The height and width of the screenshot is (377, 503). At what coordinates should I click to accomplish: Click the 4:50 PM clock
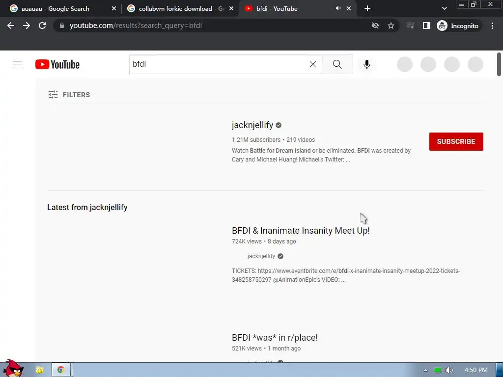click(x=475, y=370)
